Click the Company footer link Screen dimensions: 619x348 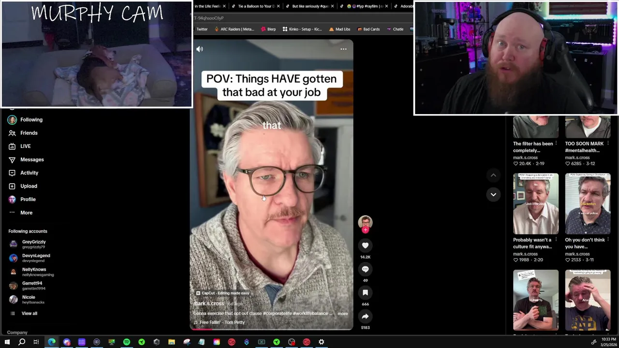pos(17,333)
